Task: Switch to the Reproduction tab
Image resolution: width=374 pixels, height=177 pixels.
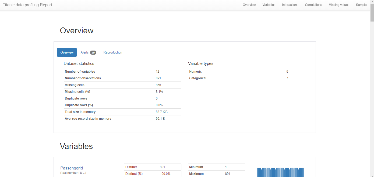Action: (113, 52)
